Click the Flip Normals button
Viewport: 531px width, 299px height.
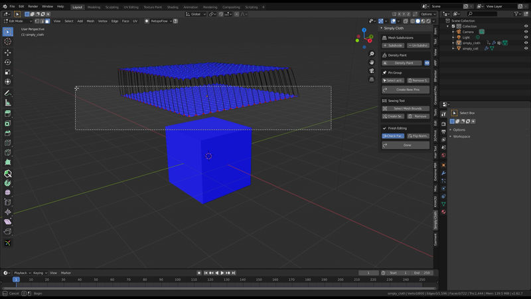pos(418,136)
